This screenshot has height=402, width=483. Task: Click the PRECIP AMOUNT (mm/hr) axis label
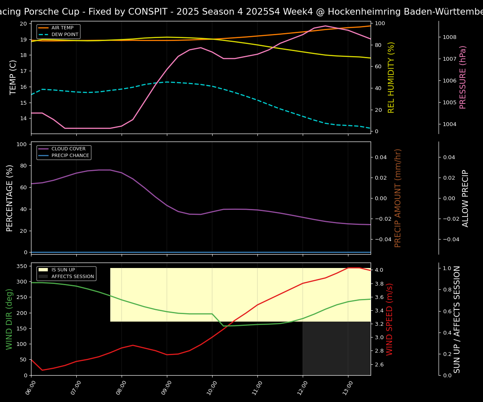click(x=398, y=198)
